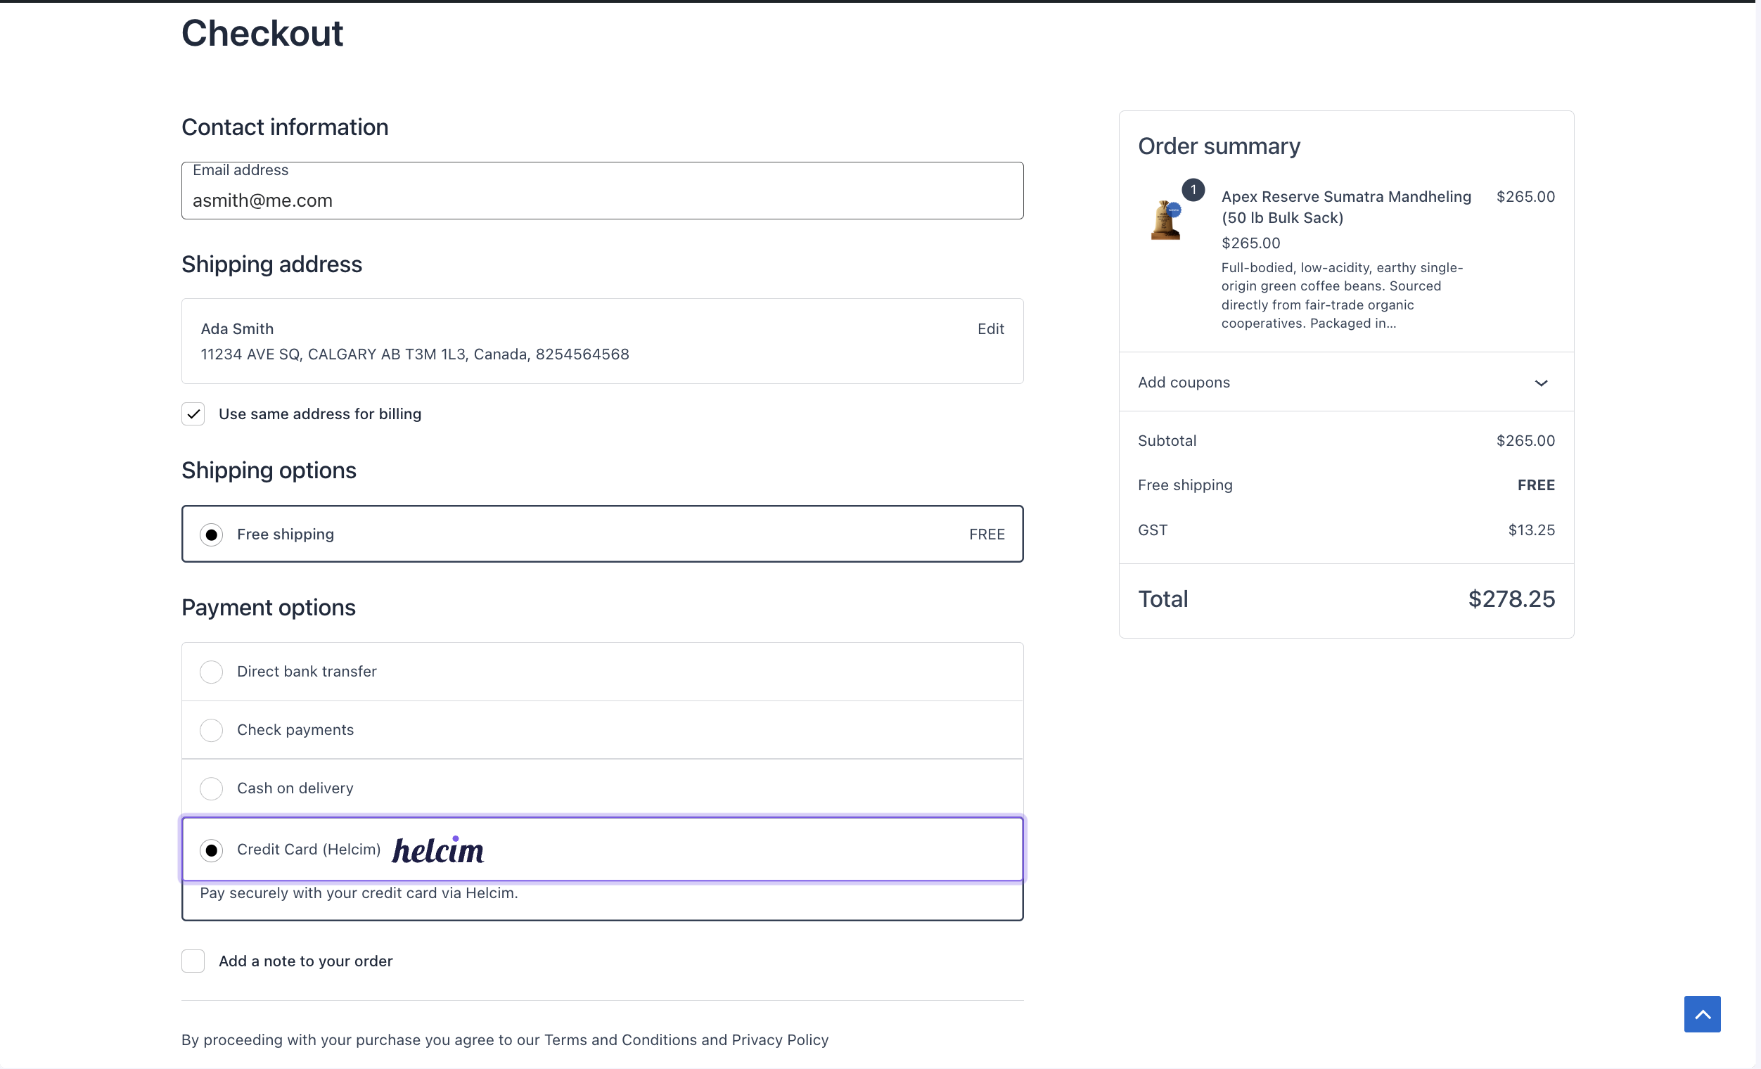Edit the shipping address
Screen dimensions: 1761x1069
[990, 328]
